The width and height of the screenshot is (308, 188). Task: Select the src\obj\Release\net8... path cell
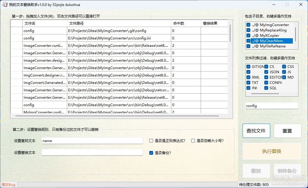[x=119, y=98]
